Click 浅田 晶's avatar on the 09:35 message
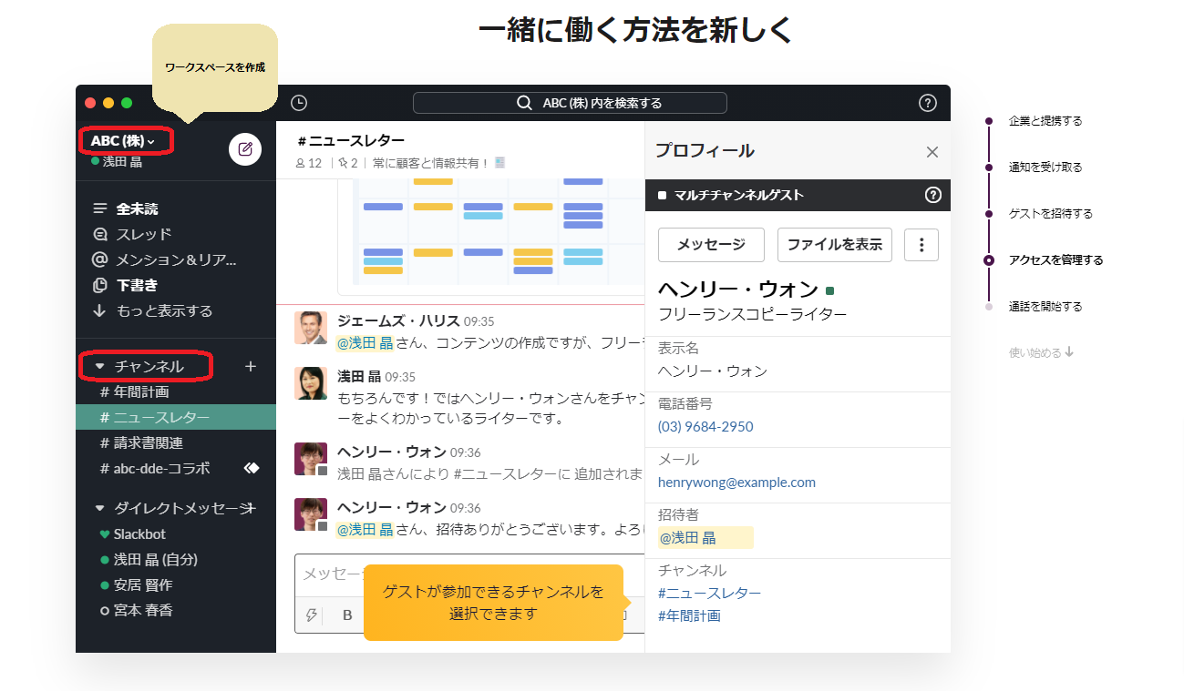 pos(311,383)
